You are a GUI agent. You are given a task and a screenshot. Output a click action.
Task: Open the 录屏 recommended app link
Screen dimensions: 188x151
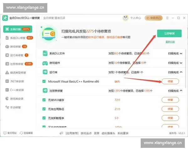(97, 133)
